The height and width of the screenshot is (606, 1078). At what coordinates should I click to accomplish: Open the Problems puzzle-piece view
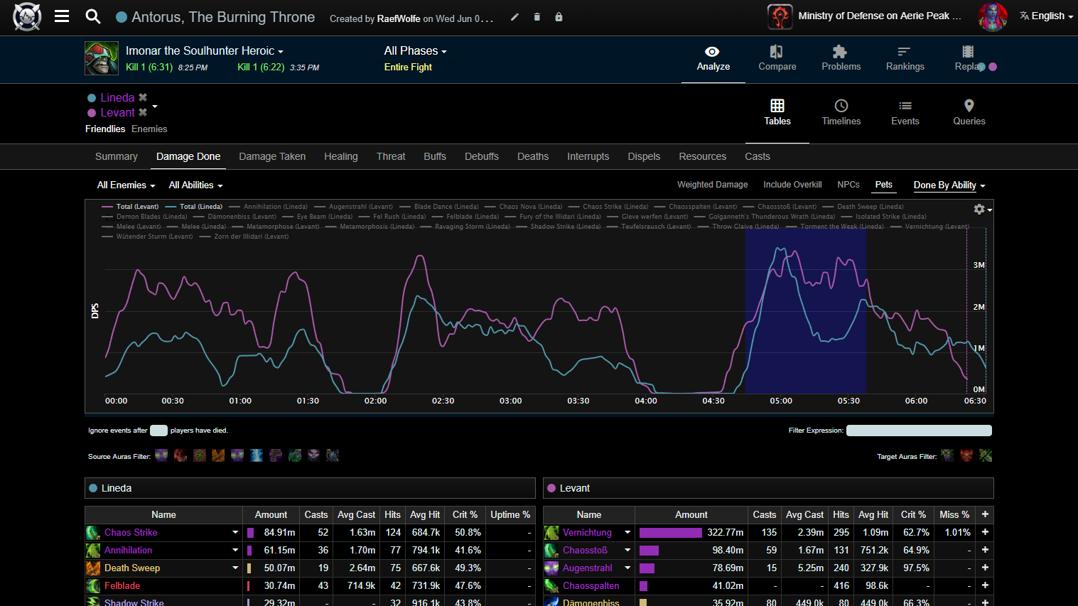pyautogui.click(x=841, y=58)
